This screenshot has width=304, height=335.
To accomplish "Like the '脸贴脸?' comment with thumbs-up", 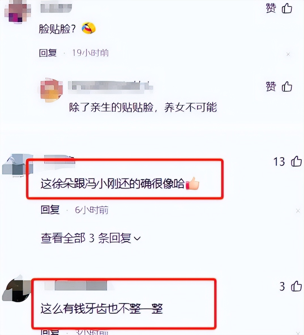I will click(287, 8).
